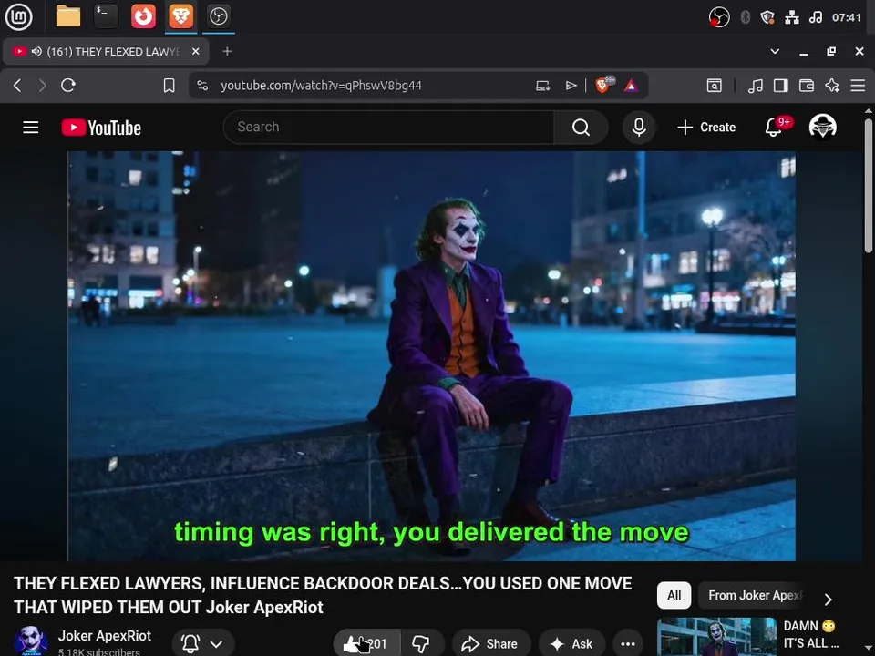Open the security shield tray icon
Viewport: 875px width, 656px height.
click(x=767, y=17)
